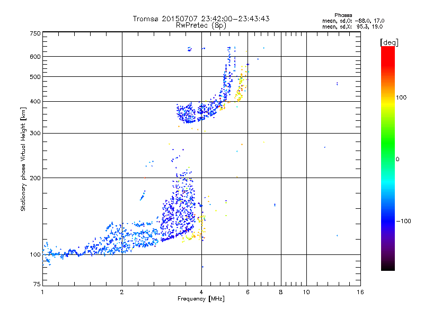
Task: Click x-axis tick label '16'
Action: [360, 292]
